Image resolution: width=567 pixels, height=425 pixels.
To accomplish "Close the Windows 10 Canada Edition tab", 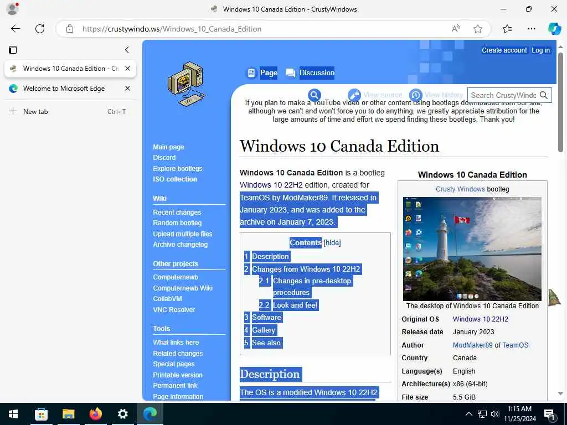I will pos(128,68).
